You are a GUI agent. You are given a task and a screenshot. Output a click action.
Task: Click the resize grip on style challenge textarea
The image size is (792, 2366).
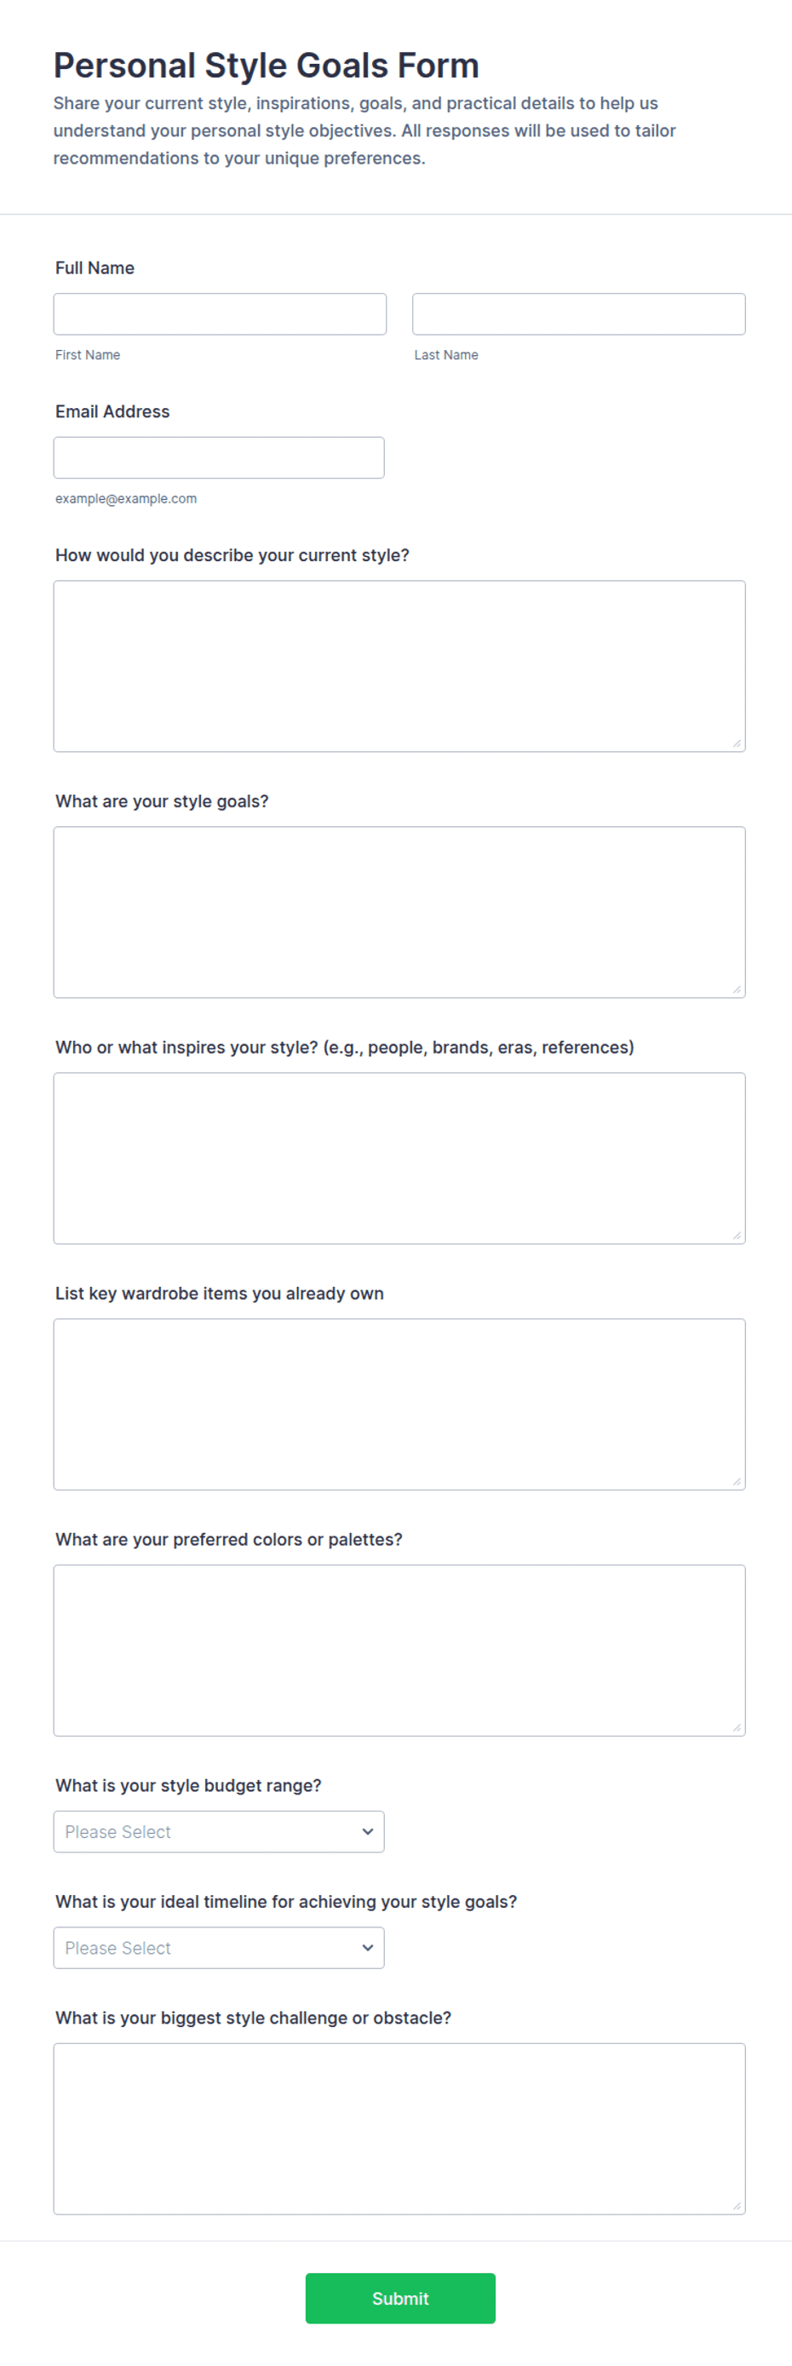click(x=737, y=2206)
